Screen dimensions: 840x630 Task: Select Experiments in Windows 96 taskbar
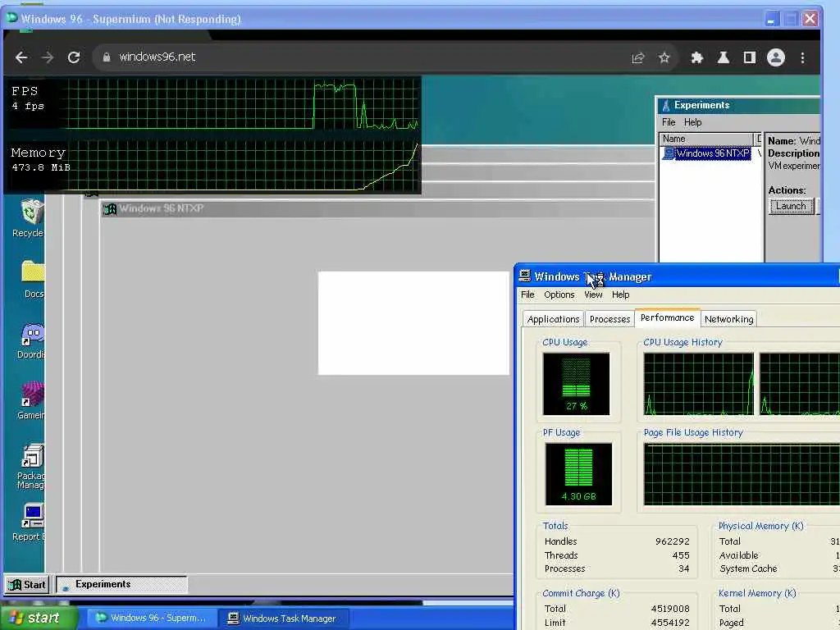tap(122, 584)
